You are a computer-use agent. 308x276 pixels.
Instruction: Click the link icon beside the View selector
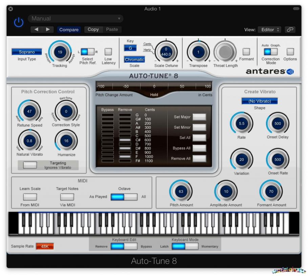290,29
